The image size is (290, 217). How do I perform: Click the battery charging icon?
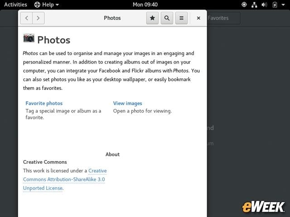(x=275, y=5)
